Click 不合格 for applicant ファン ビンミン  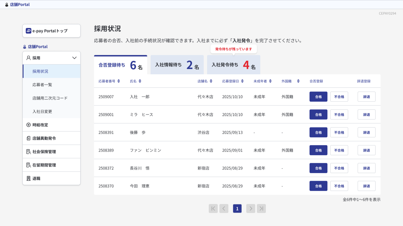pos(339,150)
